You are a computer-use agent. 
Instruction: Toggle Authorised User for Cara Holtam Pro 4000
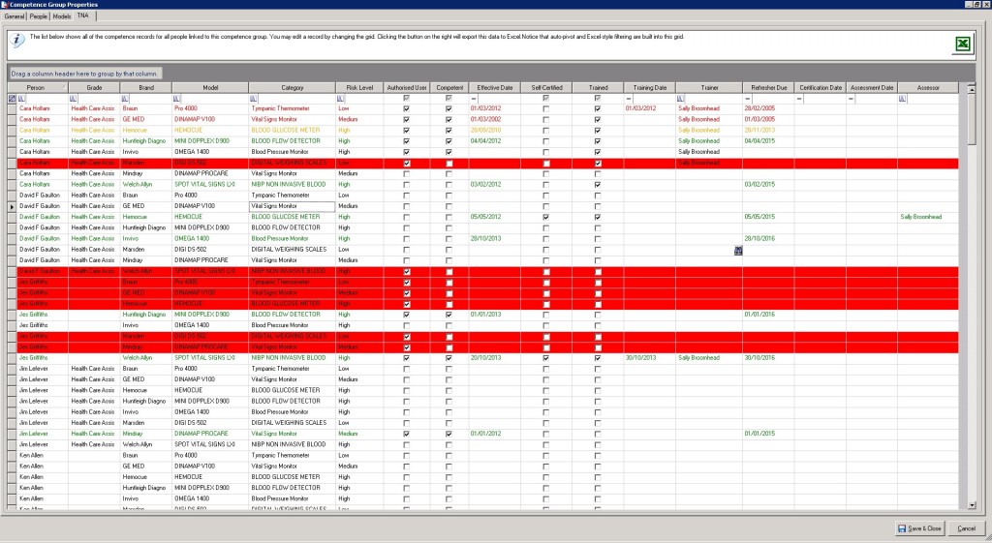pyautogui.click(x=407, y=108)
